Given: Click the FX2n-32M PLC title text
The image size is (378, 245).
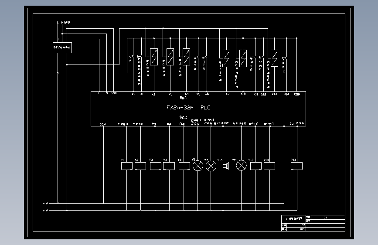Looking at the screenshot, I should [188, 108].
